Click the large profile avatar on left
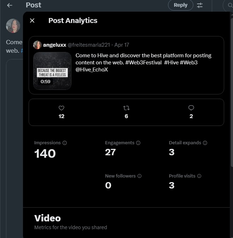233x238 pixels. 13,26
